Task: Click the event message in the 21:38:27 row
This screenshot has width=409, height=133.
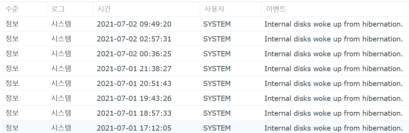Action: [x=334, y=69]
